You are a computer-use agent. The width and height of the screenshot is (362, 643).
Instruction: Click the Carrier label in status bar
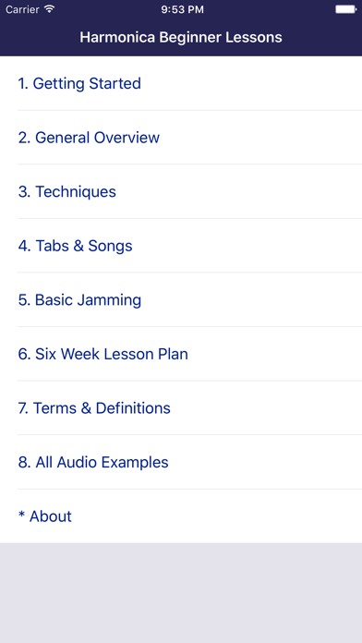(22, 9)
